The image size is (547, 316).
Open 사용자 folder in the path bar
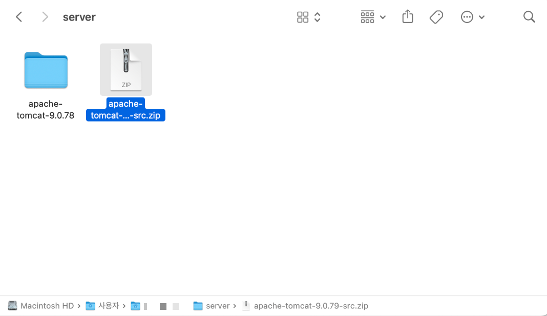102,306
